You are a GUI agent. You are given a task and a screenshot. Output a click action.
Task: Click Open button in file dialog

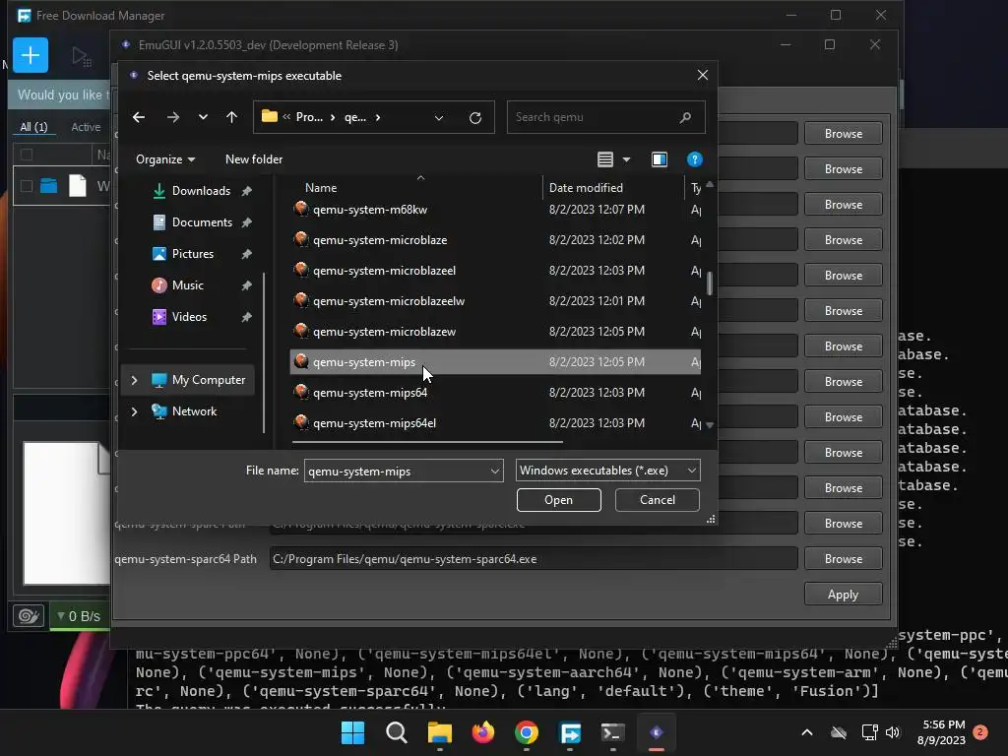tap(559, 500)
